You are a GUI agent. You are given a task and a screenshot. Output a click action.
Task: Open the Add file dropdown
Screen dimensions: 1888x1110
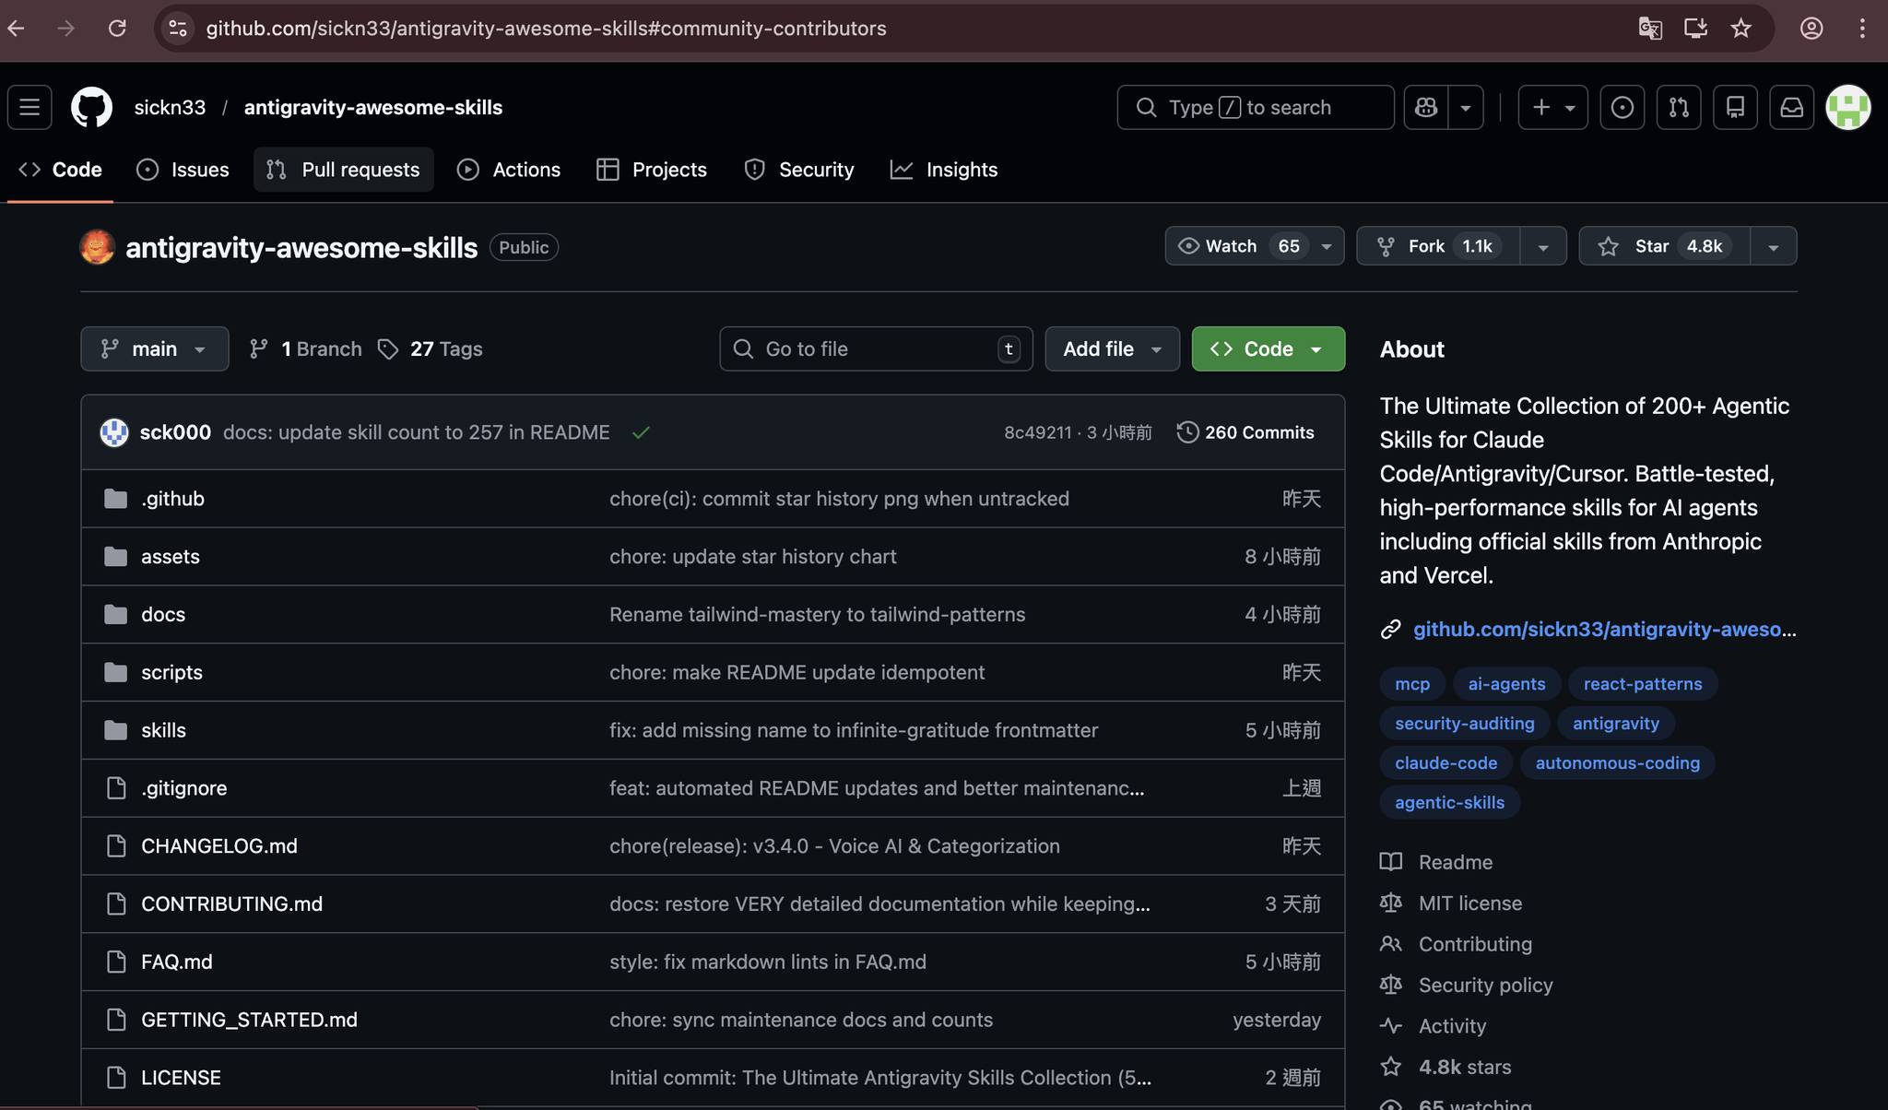[x=1112, y=348]
